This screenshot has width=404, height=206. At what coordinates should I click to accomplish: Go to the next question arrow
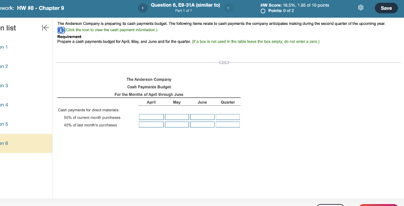[x=228, y=8]
